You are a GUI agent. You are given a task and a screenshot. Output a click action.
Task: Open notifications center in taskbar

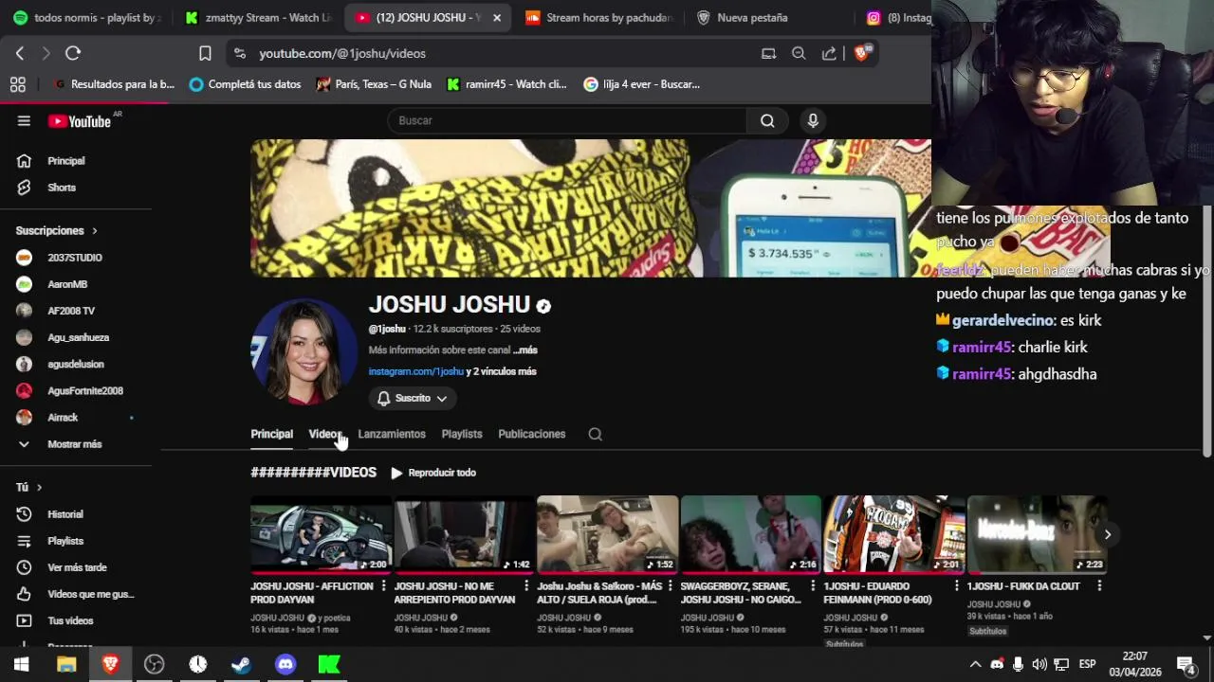1186,664
